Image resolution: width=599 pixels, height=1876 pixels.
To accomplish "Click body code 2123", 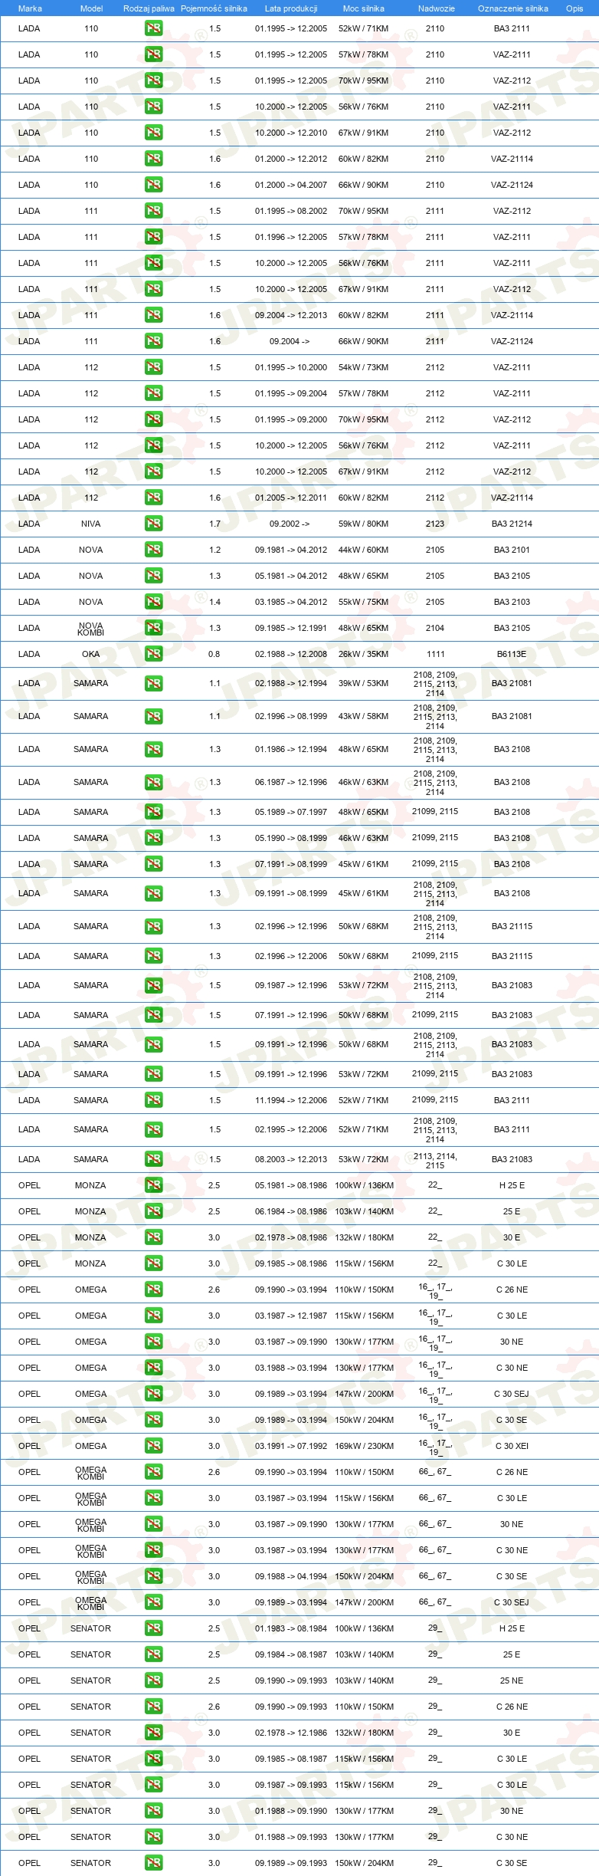I will pos(435,524).
